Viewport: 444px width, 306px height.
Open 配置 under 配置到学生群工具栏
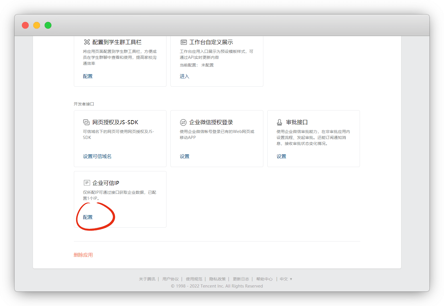(88, 76)
